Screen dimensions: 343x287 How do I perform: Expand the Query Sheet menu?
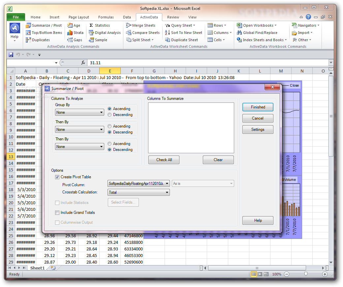click(x=180, y=25)
